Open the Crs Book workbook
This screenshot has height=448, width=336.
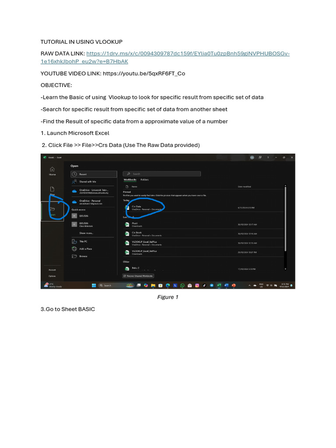pyautogui.click(x=203, y=234)
